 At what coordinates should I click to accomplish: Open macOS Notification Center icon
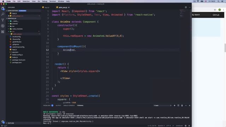[x=222, y=1]
